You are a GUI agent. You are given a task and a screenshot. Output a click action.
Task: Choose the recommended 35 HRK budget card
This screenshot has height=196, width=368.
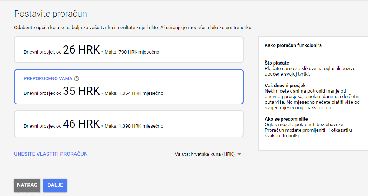tap(128, 87)
